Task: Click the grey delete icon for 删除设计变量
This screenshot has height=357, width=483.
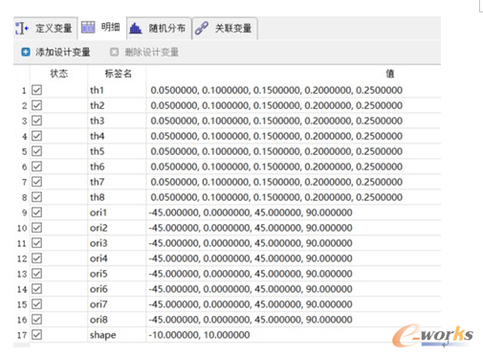Action: tap(114, 52)
